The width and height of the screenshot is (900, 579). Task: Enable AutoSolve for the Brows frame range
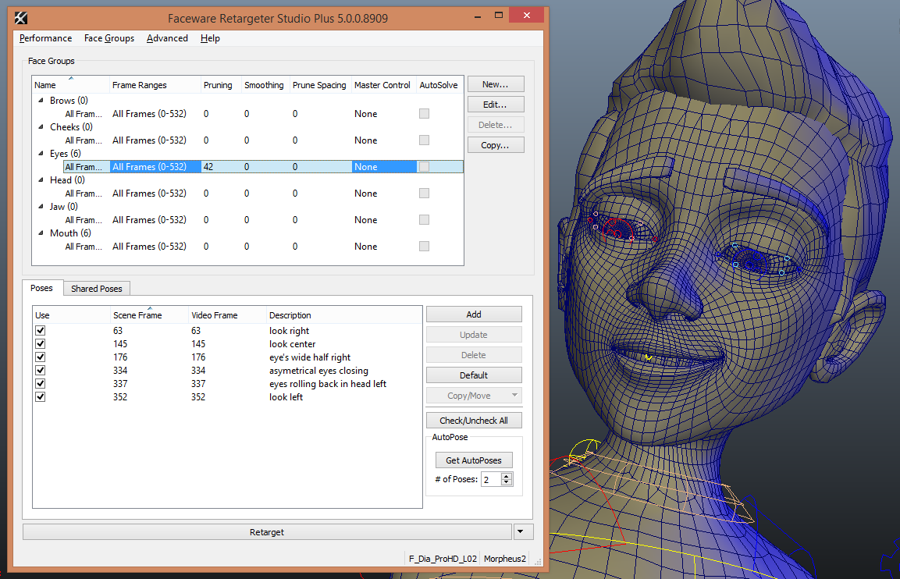pyautogui.click(x=424, y=113)
